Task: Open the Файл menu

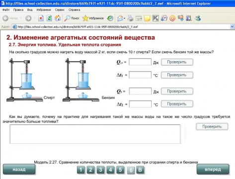Action: [6, 10]
